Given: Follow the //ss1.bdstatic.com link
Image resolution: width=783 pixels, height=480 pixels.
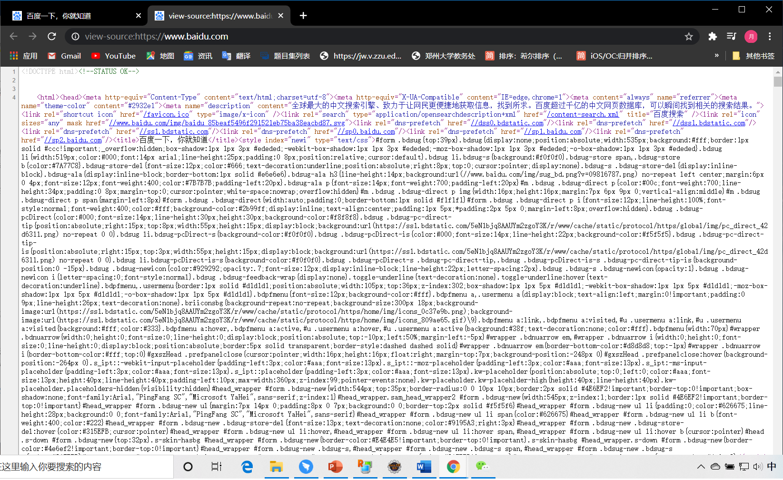Looking at the screenshot, I should tap(174, 131).
